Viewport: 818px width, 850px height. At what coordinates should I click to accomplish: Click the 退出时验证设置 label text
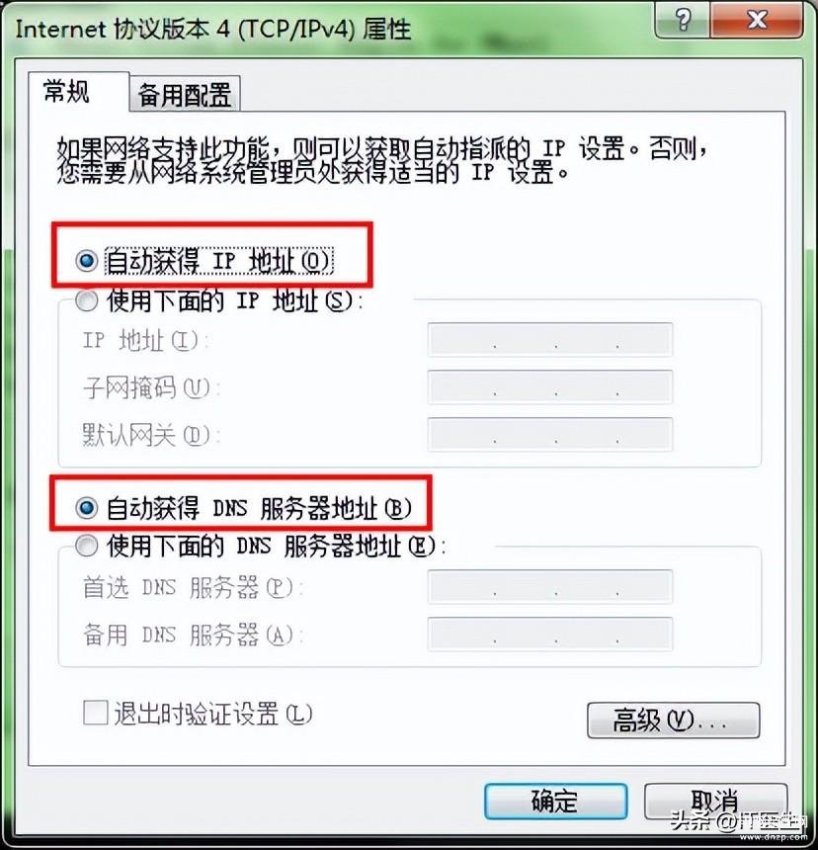(212, 714)
